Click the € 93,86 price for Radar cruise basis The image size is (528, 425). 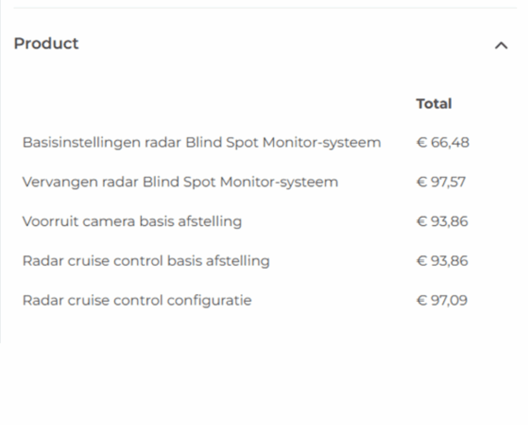coord(442,261)
